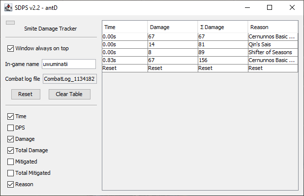Select the 156 total damage cell
Image resolution: width=304 pixels, height=196 pixels.
(x=223, y=60)
